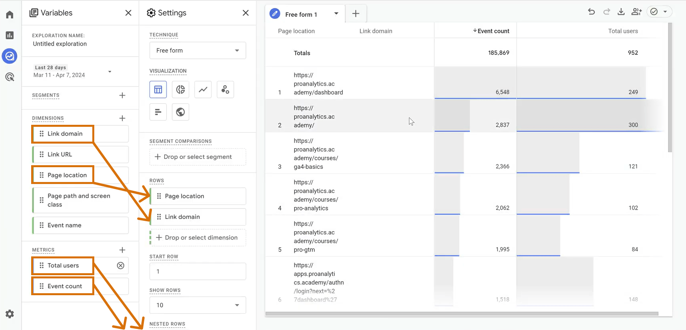Add a new dimension with plus icon

coord(122,118)
